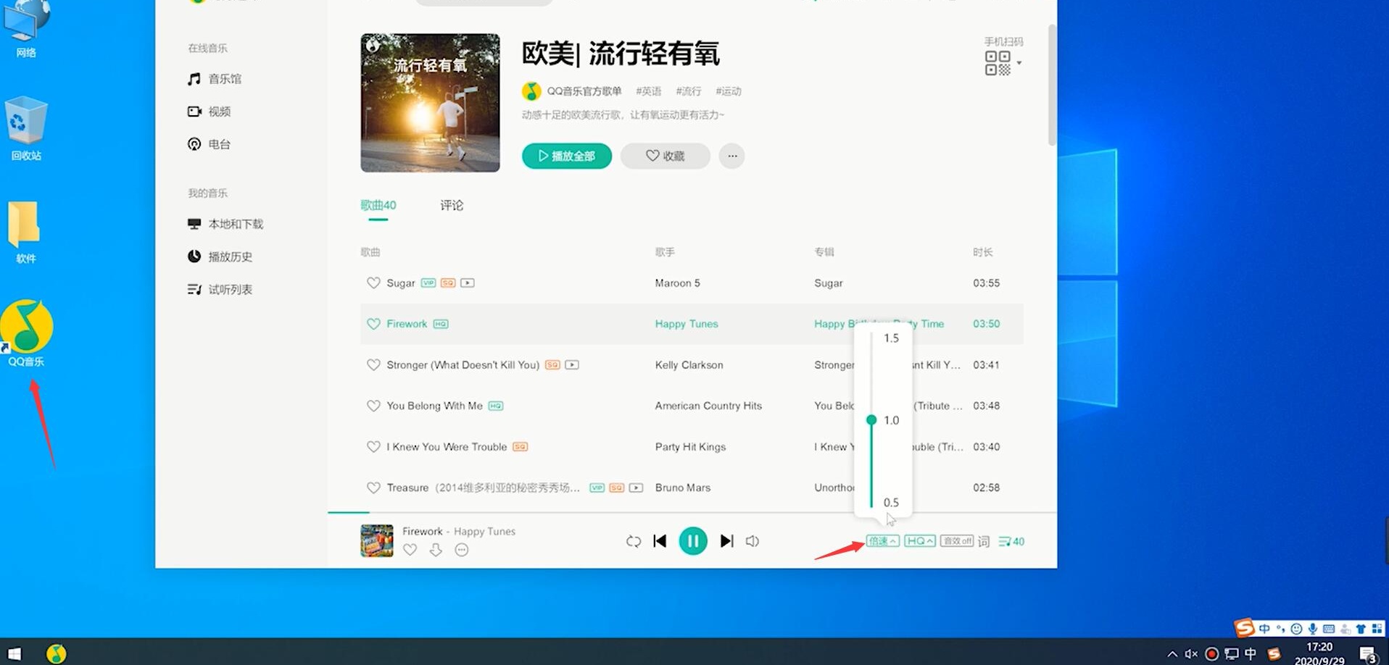Switch to the 歌曲40 tab
This screenshot has width=1389, height=665.
coord(378,206)
